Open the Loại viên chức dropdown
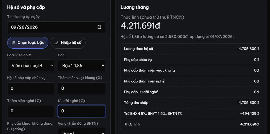Viewport: 270px width, 134px height. click(x=31, y=65)
